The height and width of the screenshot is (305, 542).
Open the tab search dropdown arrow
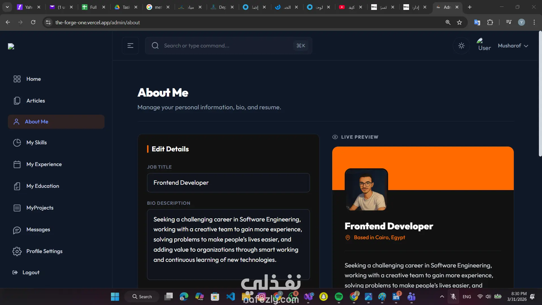pyautogui.click(x=7, y=7)
